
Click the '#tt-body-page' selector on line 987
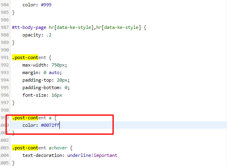pyautogui.click(x=29, y=27)
